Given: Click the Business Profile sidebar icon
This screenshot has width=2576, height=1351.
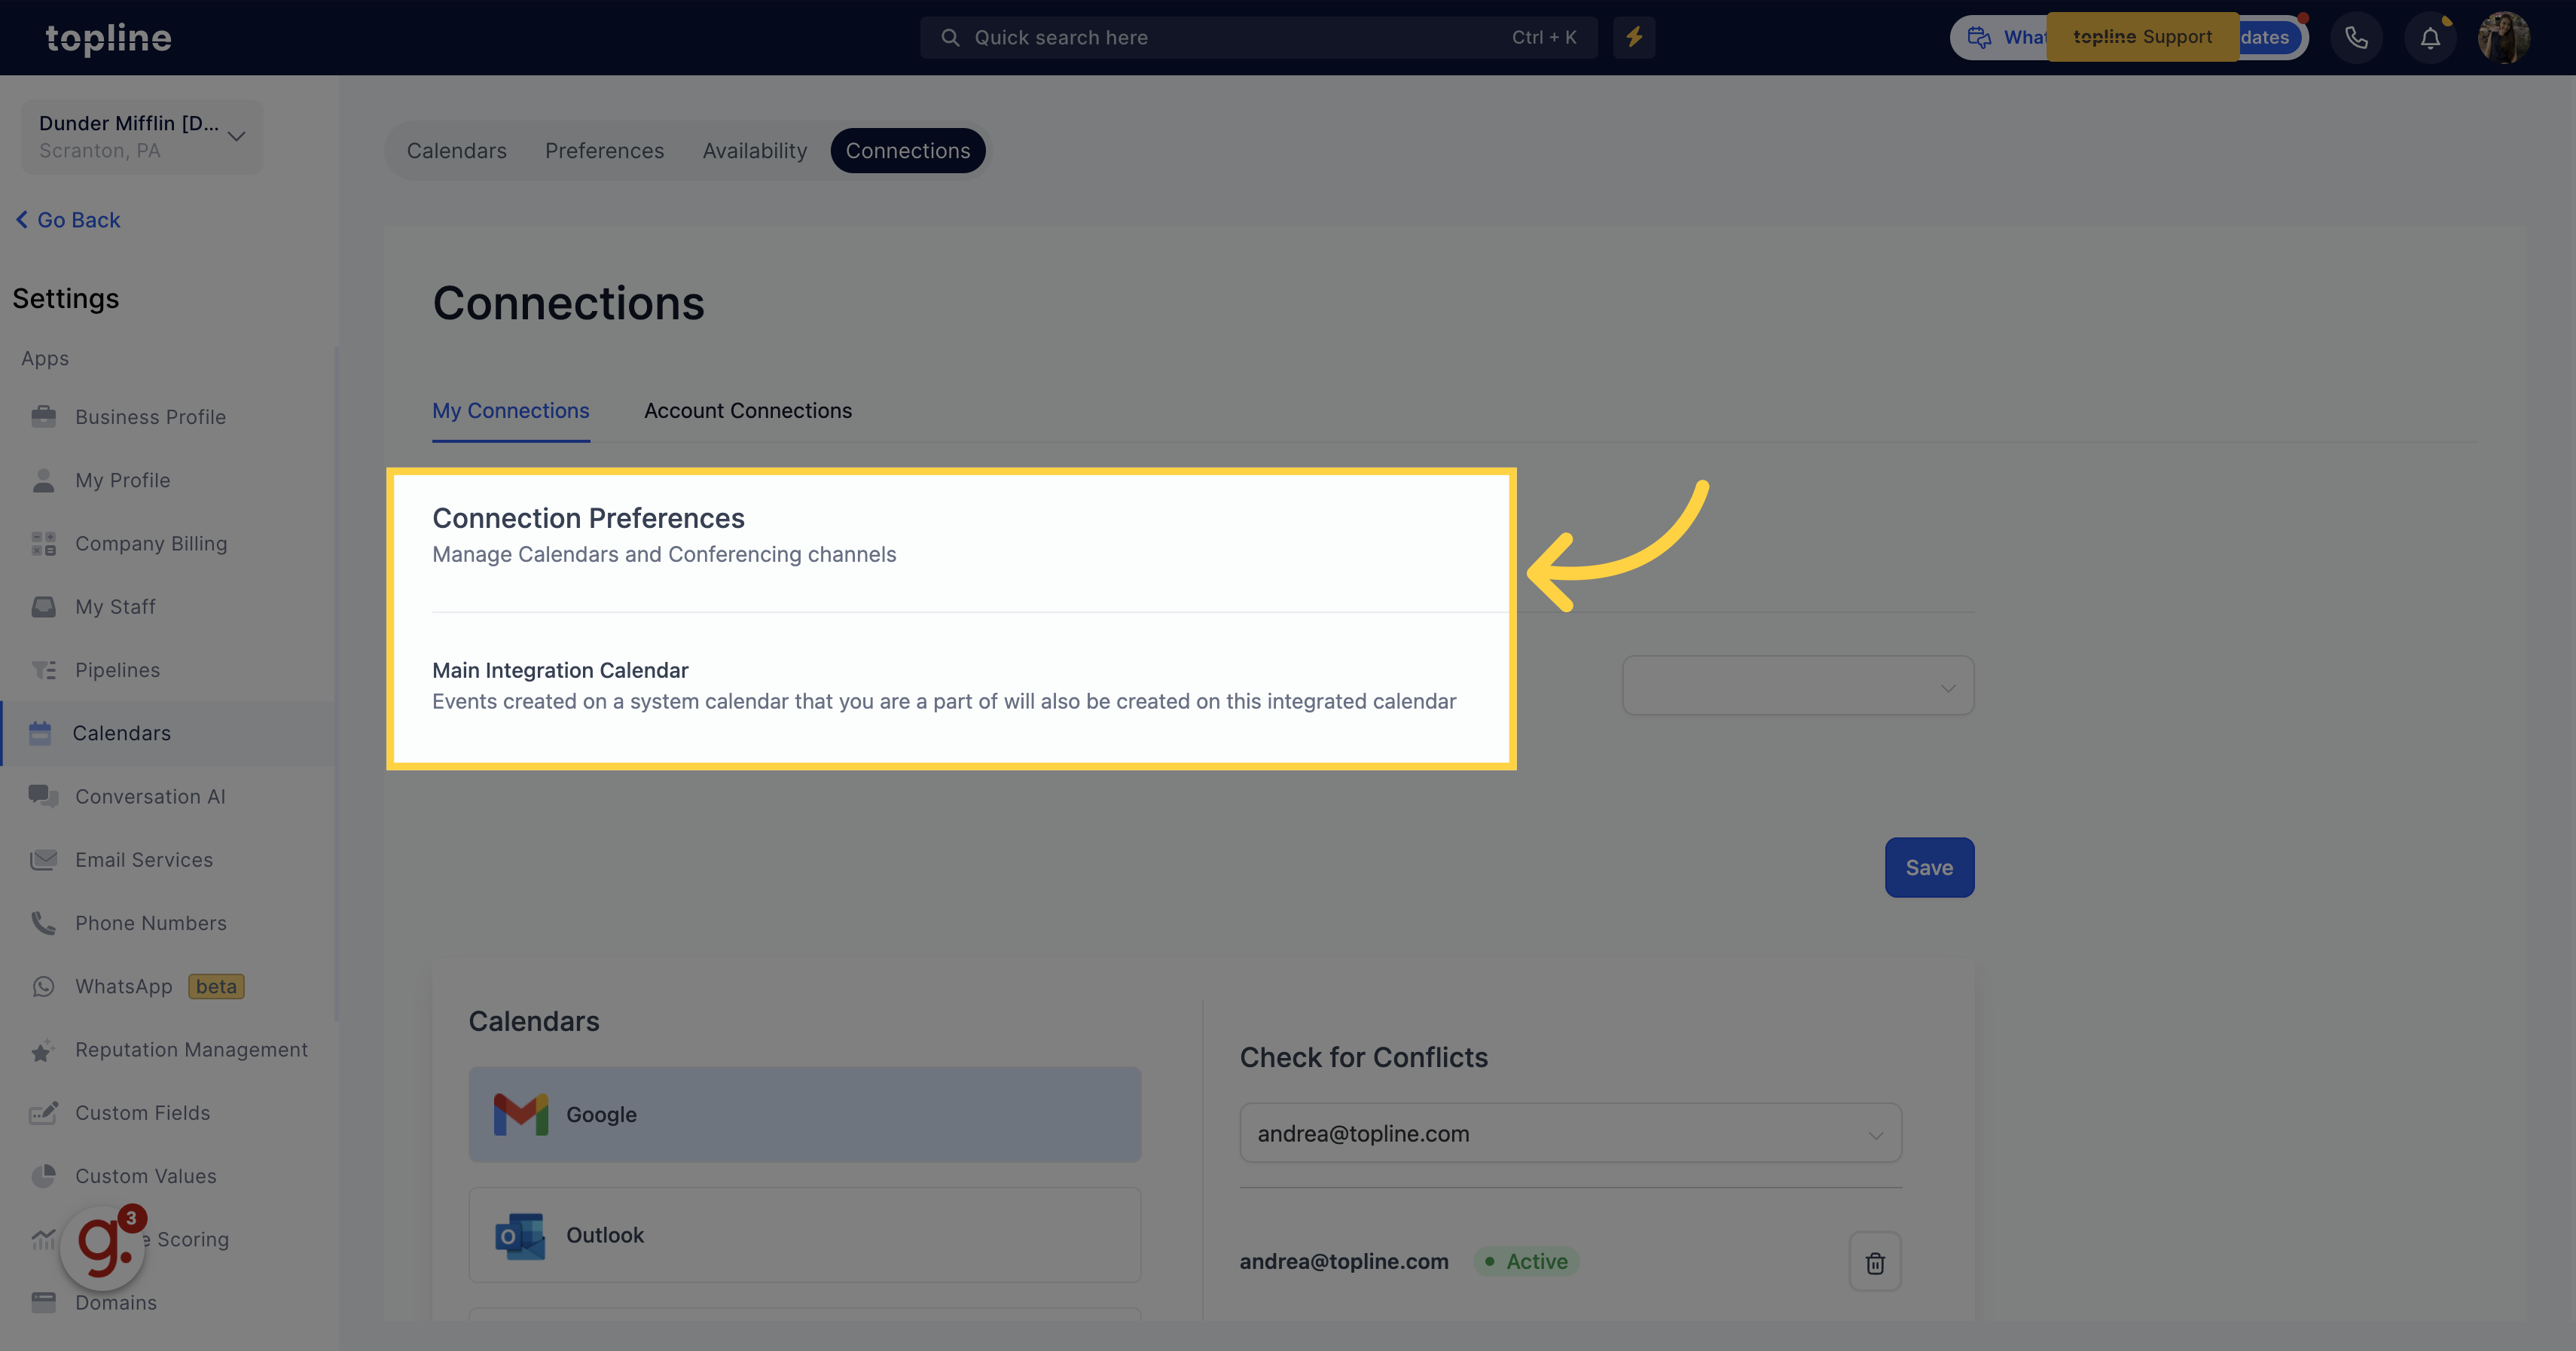Looking at the screenshot, I should point(44,416).
